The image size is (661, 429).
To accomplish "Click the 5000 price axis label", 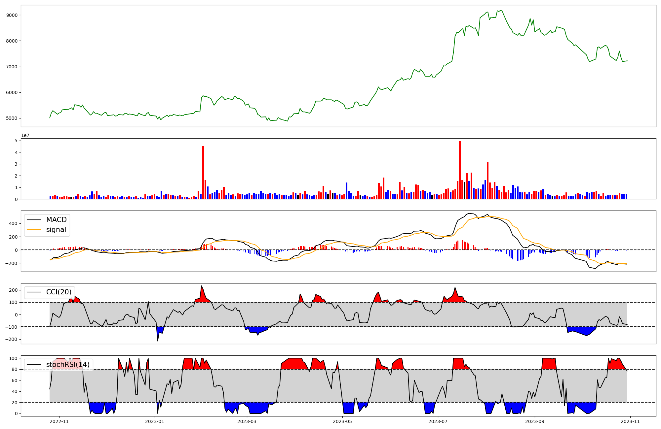I will tap(12, 118).
